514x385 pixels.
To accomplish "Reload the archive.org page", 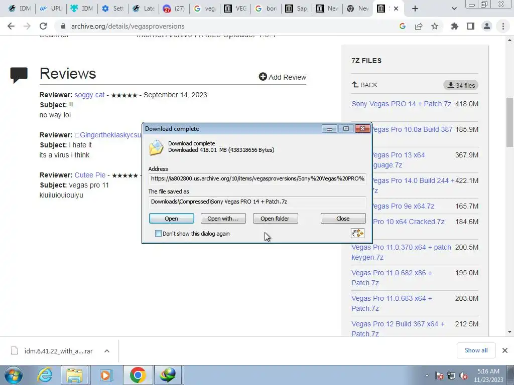I will tap(43, 26).
